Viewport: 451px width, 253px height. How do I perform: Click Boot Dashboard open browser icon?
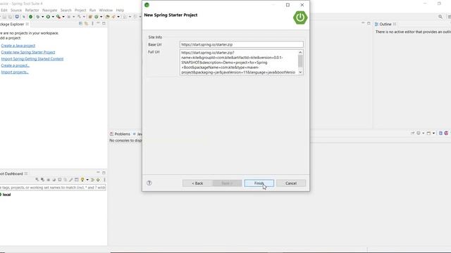pyautogui.click(x=54, y=180)
